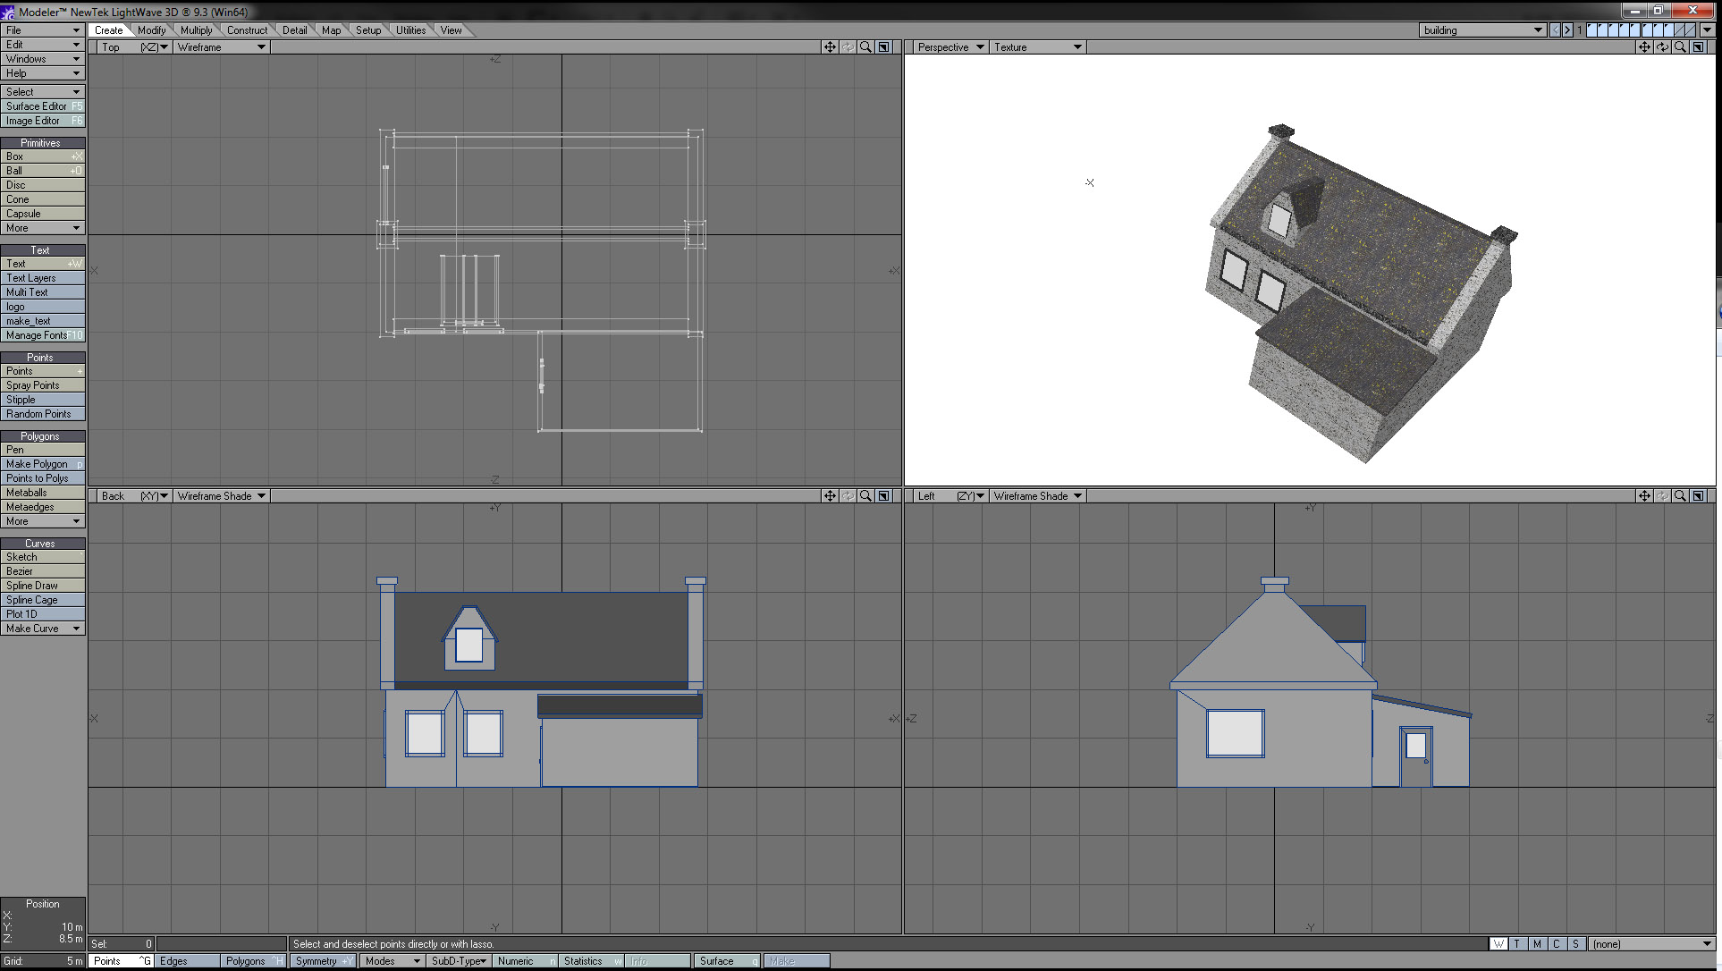Viewport: 1722px width, 971px height.
Task: Click the Grid size readout
Action: click(x=43, y=961)
